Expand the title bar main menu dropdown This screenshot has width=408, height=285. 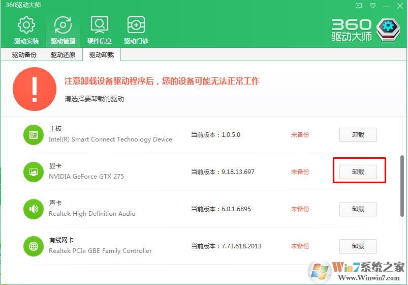pos(373,6)
